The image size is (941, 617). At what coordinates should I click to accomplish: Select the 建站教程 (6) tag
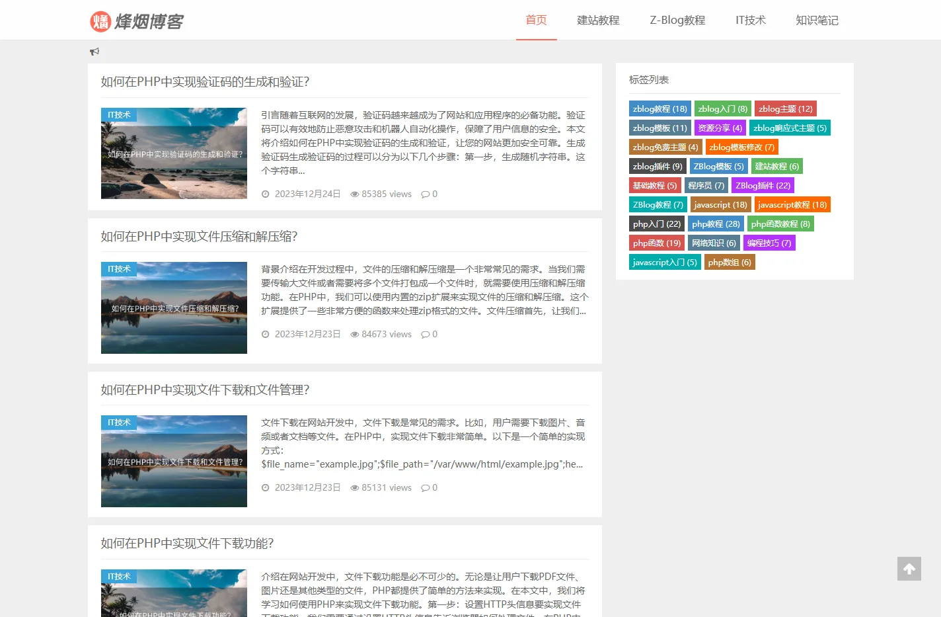777,166
